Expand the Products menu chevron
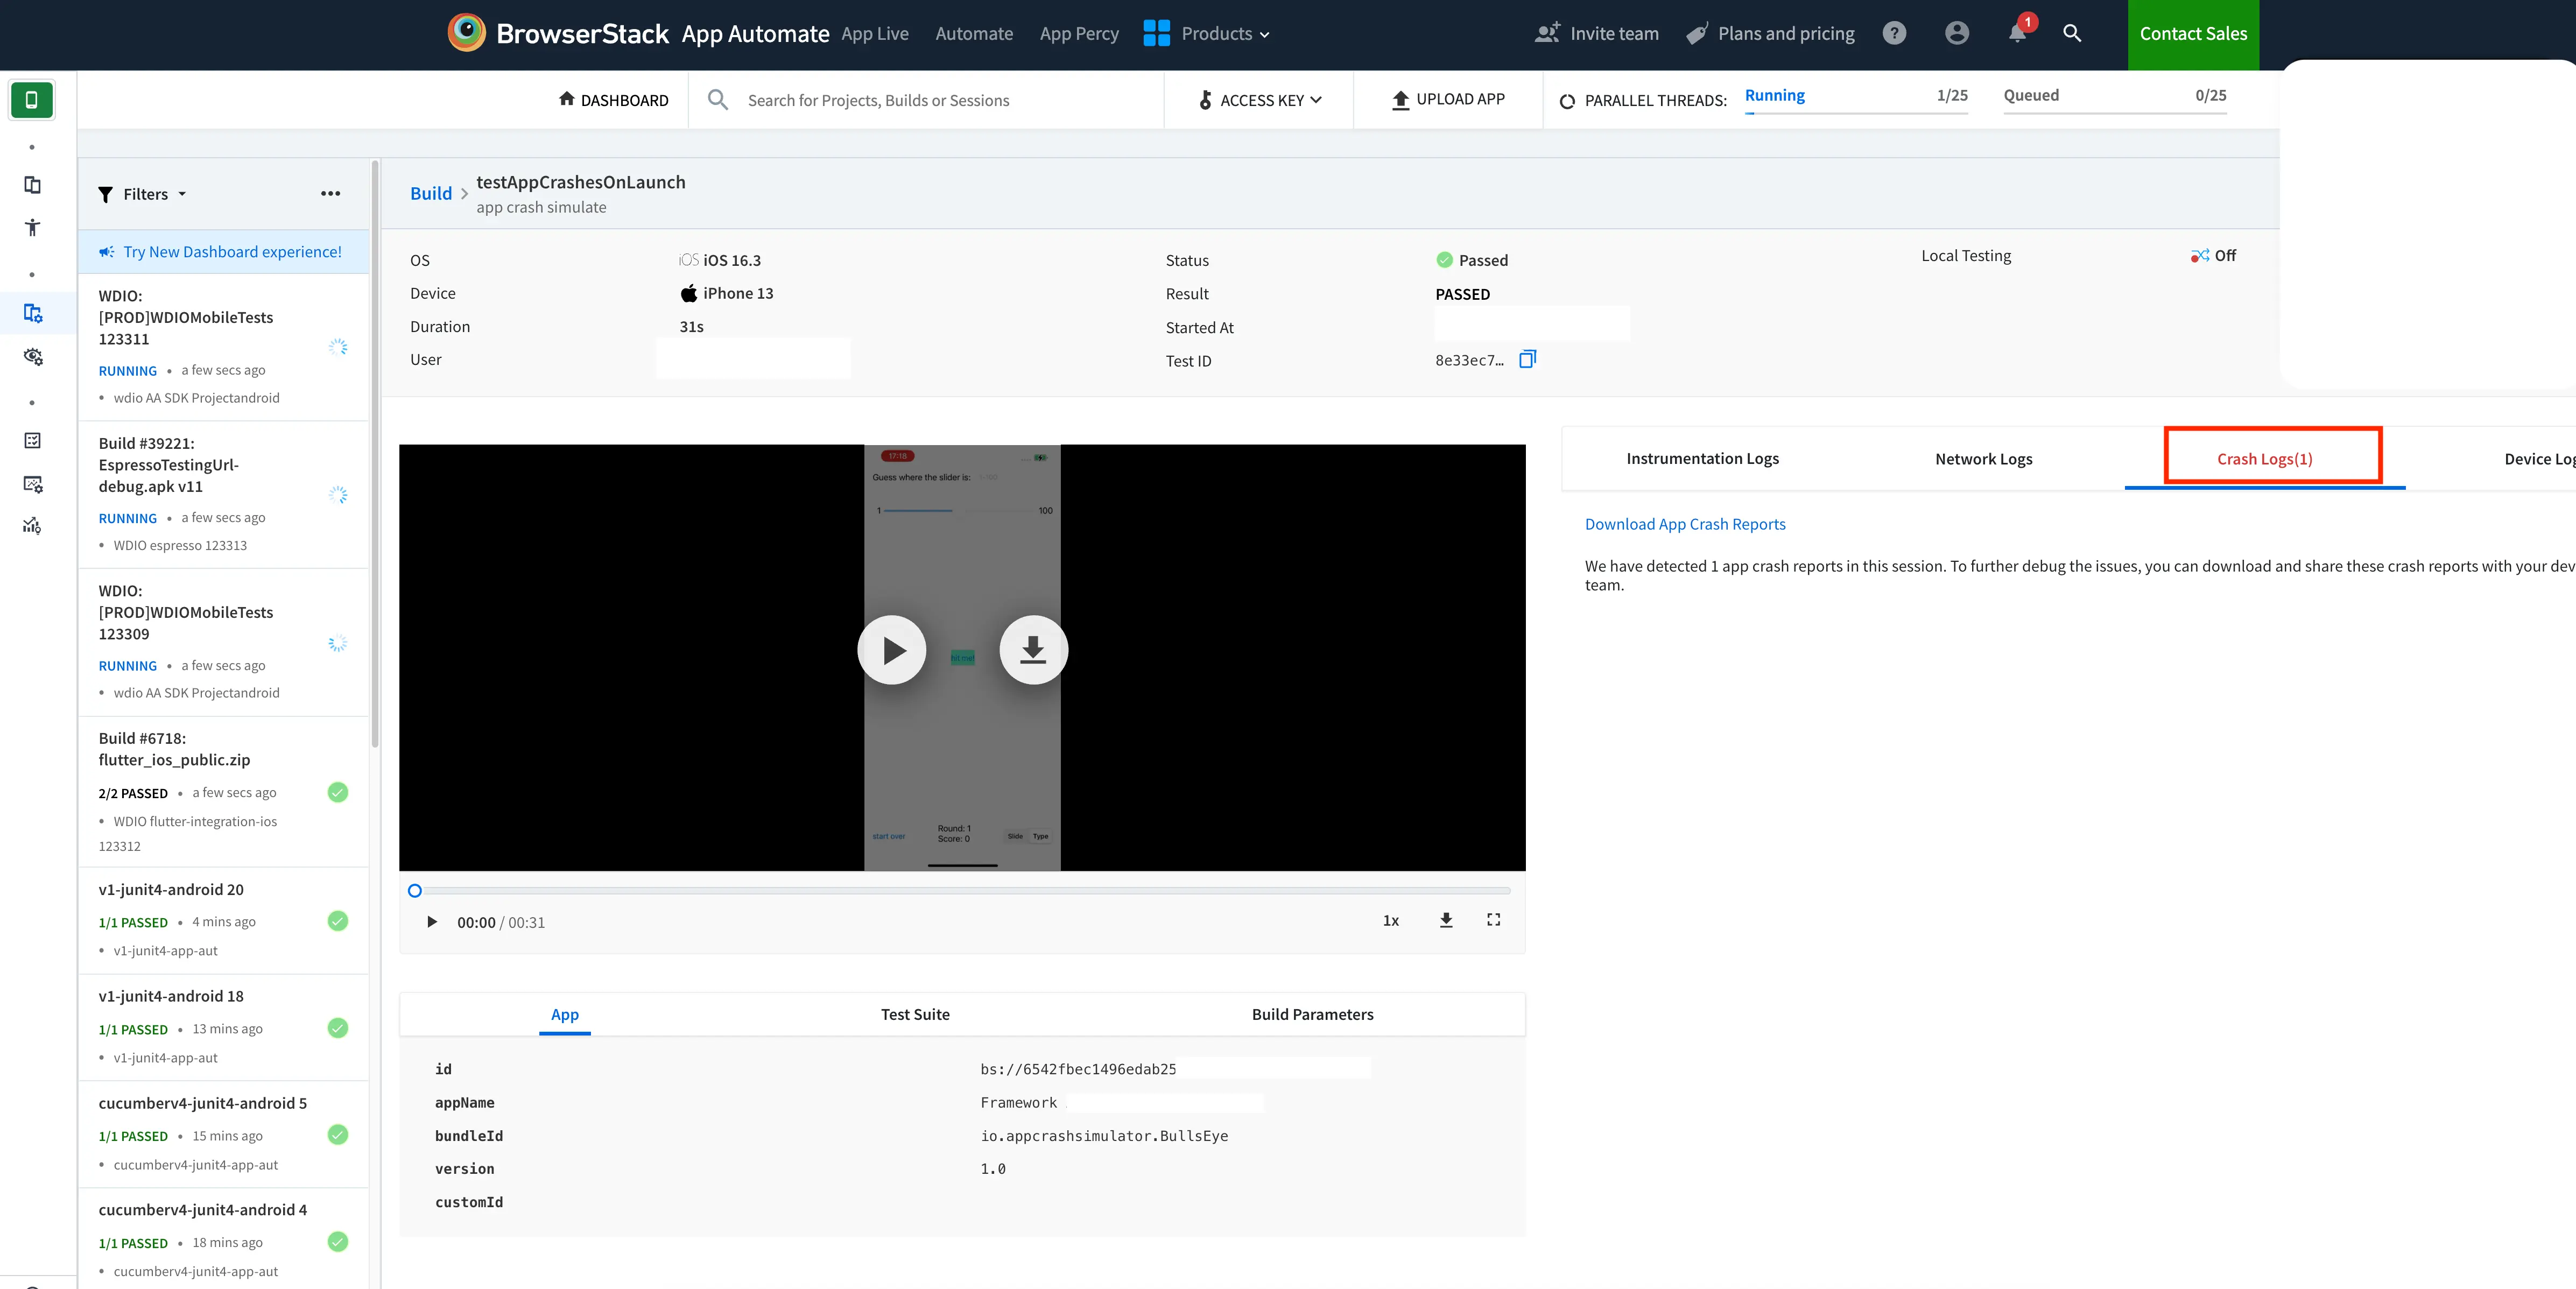This screenshot has height=1289, width=2576. [x=1264, y=34]
